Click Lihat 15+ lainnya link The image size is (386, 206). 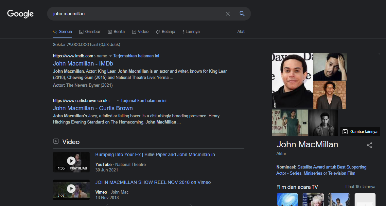(360, 187)
